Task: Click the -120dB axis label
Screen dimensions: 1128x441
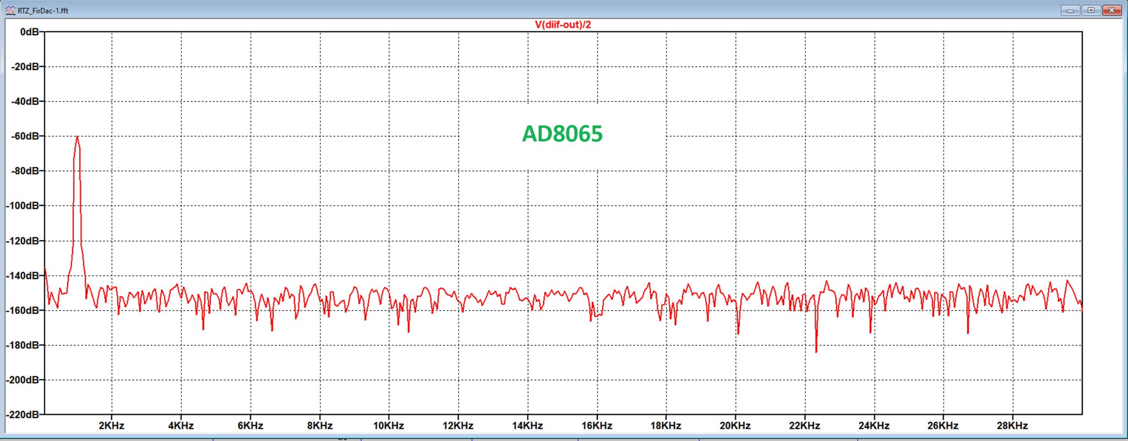Action: [x=23, y=241]
